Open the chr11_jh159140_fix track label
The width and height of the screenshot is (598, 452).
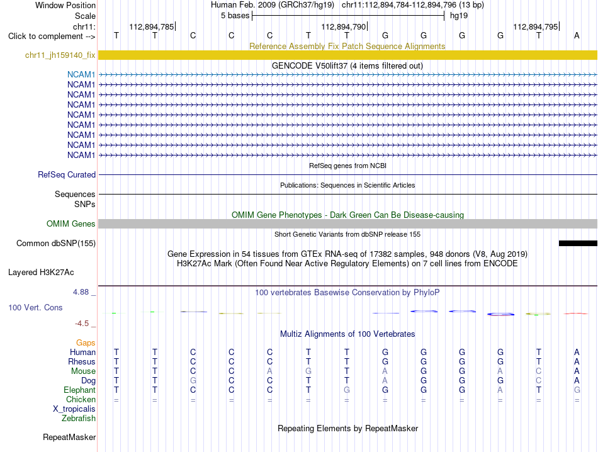pyautogui.click(x=60, y=55)
